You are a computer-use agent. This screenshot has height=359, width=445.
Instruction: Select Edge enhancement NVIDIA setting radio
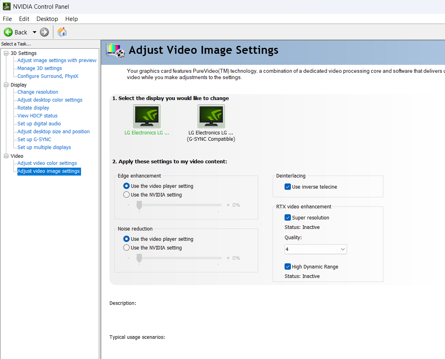126,195
